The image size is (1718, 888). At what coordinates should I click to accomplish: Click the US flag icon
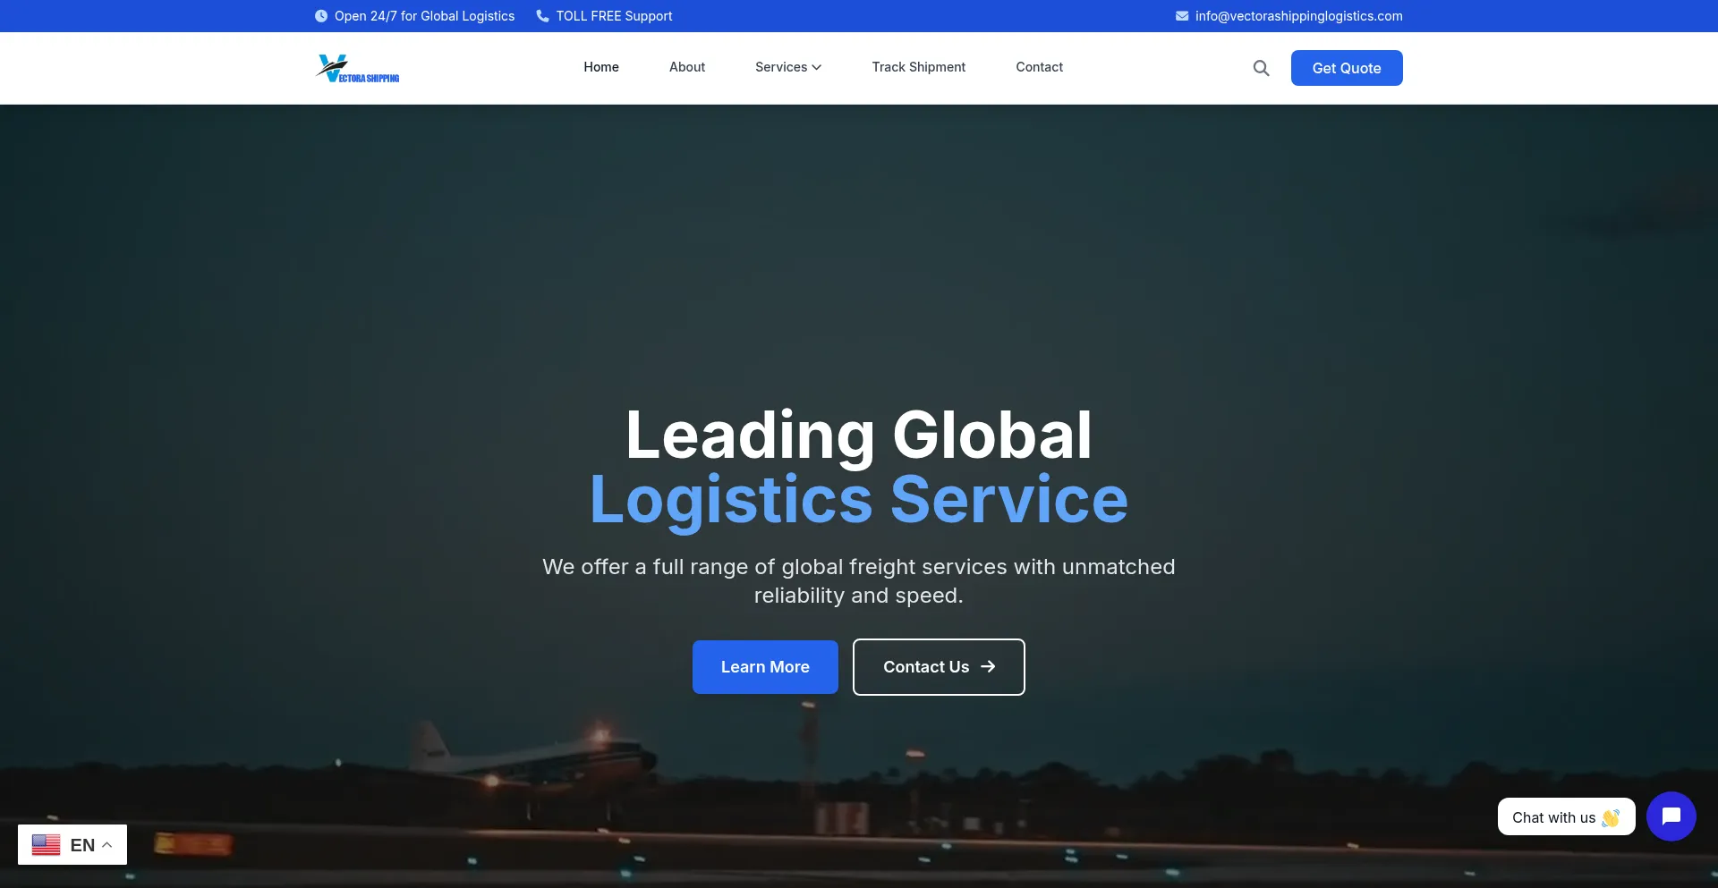pyautogui.click(x=46, y=845)
